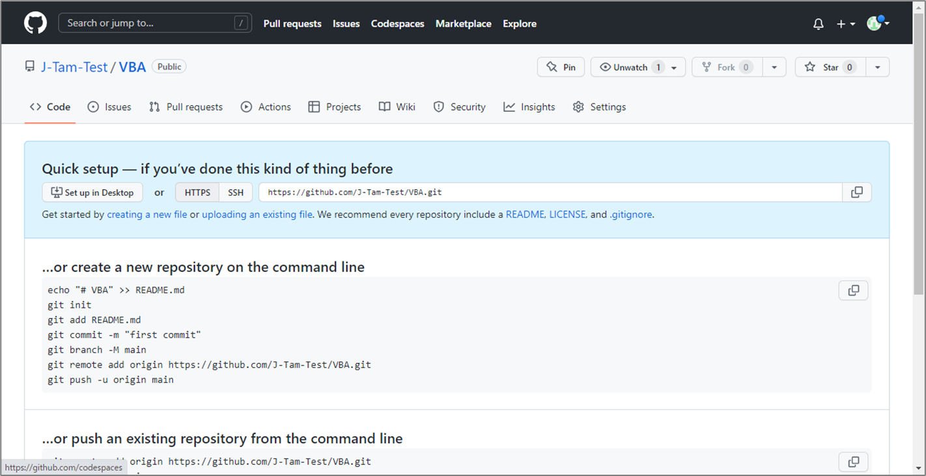Click the repository URL field
Viewport: 926px width, 476px height.
pyautogui.click(x=550, y=192)
